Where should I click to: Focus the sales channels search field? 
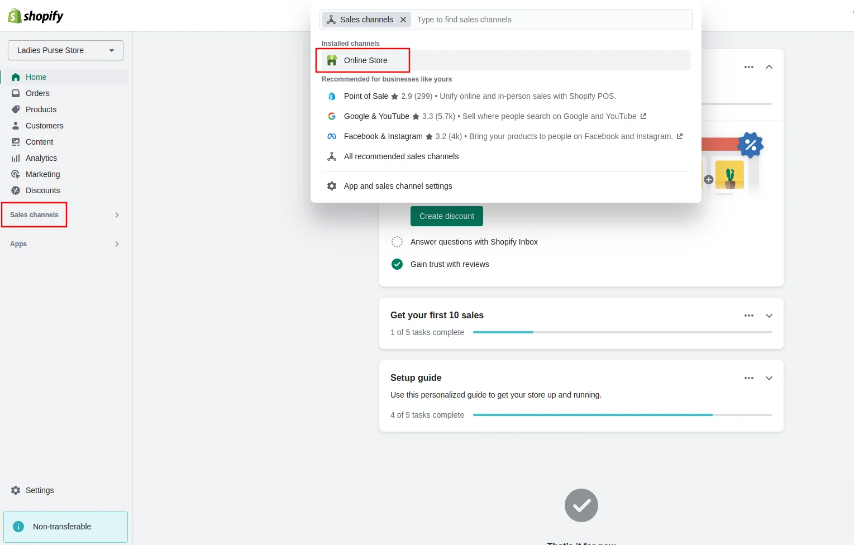[552, 20]
